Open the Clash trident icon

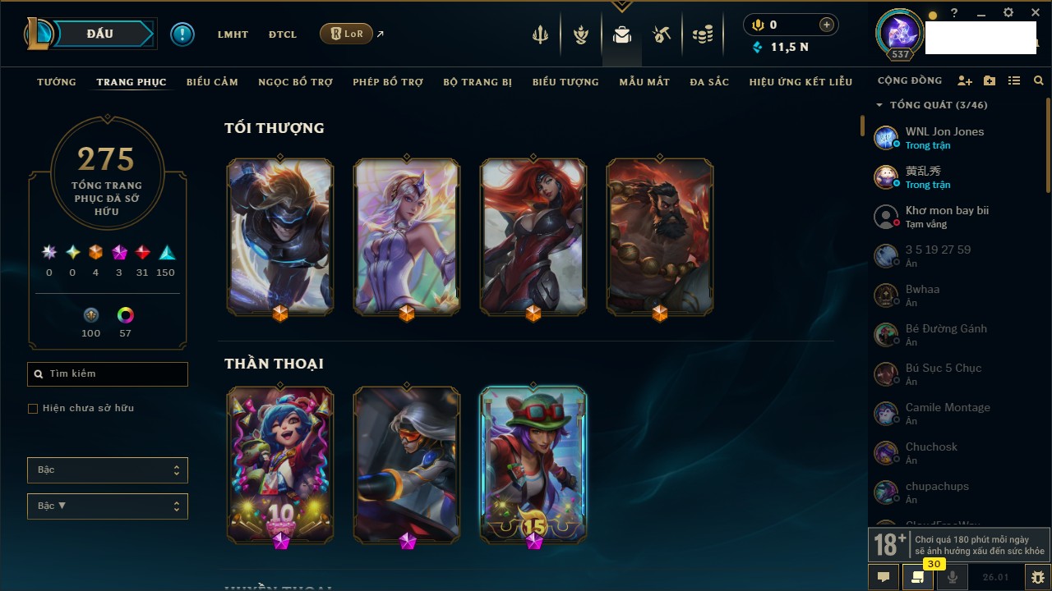(x=540, y=34)
